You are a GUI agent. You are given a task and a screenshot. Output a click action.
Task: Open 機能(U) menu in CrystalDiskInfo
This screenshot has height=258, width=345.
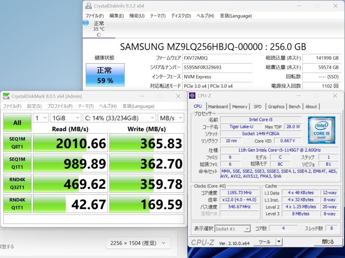pyautogui.click(x=137, y=16)
